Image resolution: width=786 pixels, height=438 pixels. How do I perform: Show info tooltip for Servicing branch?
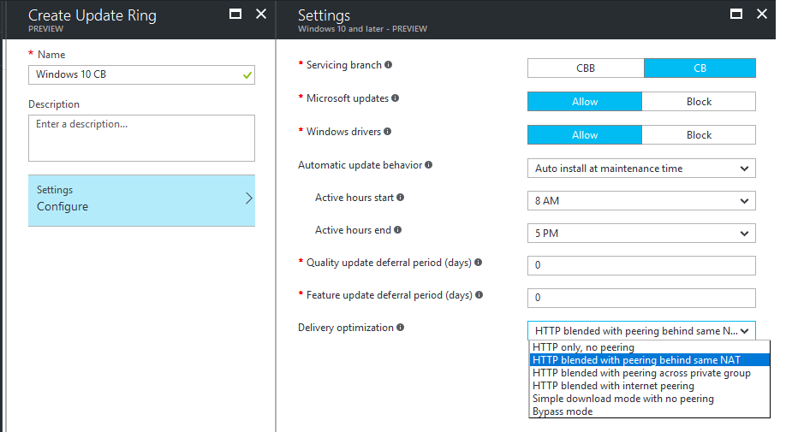(x=389, y=64)
